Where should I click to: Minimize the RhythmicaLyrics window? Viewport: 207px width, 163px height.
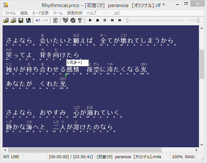pos(178,4)
